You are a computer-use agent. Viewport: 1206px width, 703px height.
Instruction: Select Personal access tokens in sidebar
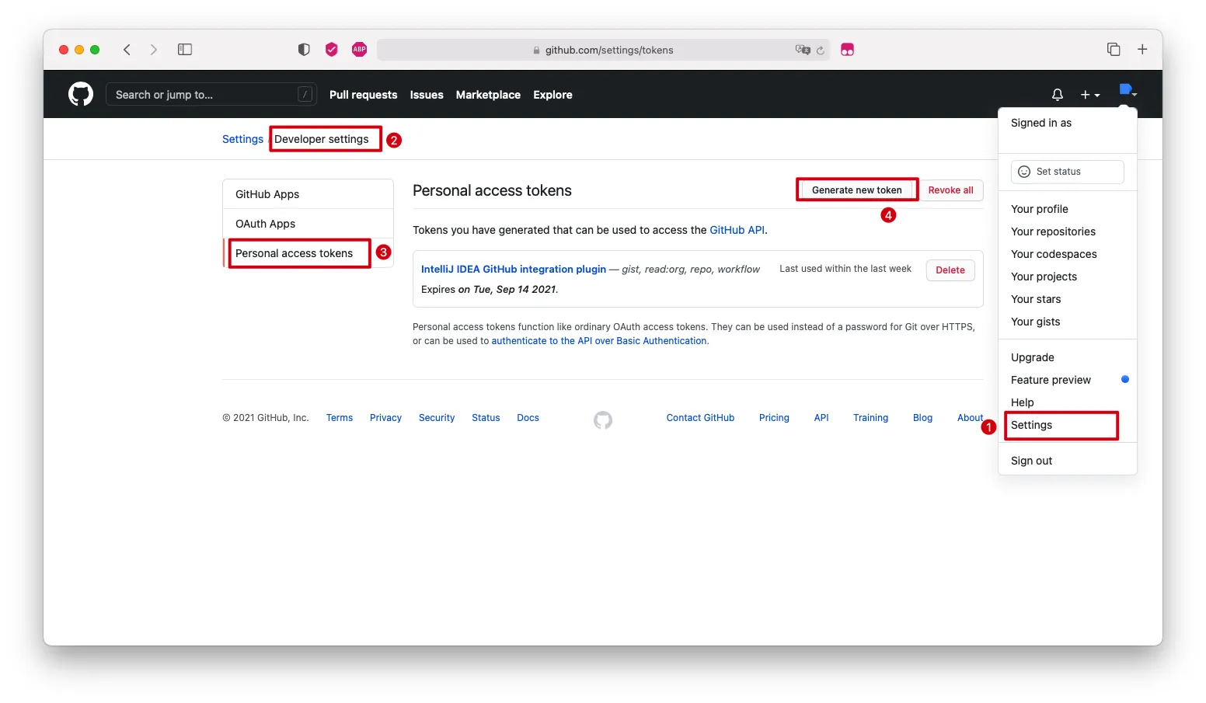(x=294, y=253)
